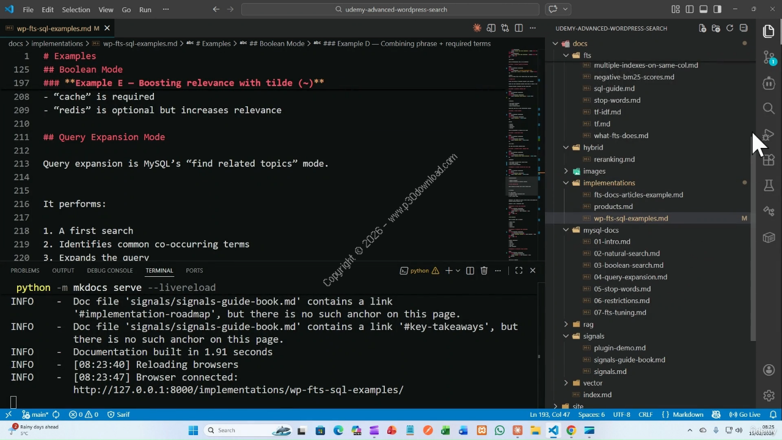The height and width of the screenshot is (440, 782).
Task: Toggle the bottom panel visibility
Action: 703,9
